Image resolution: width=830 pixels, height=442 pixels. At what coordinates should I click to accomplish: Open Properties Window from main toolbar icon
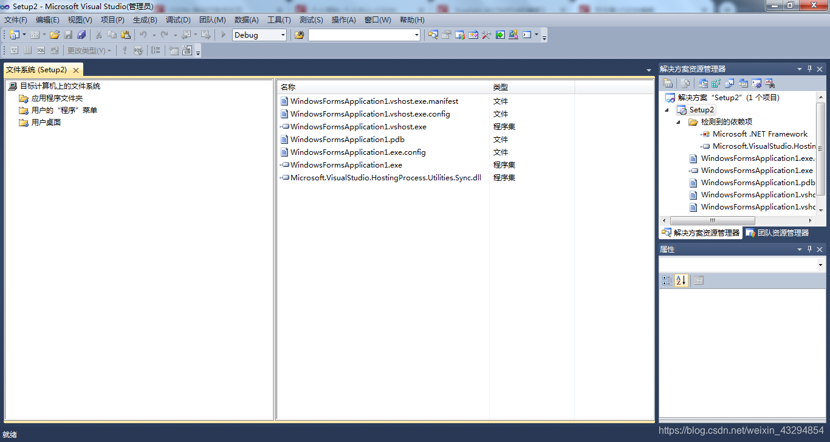[446, 35]
